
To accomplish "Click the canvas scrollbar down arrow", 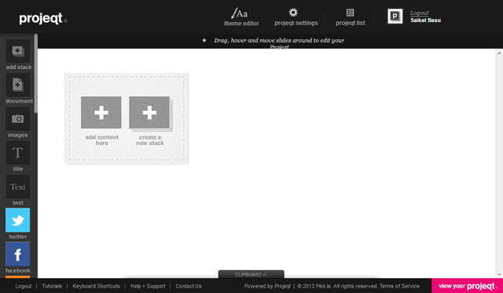I will pyautogui.click(x=500, y=274).
